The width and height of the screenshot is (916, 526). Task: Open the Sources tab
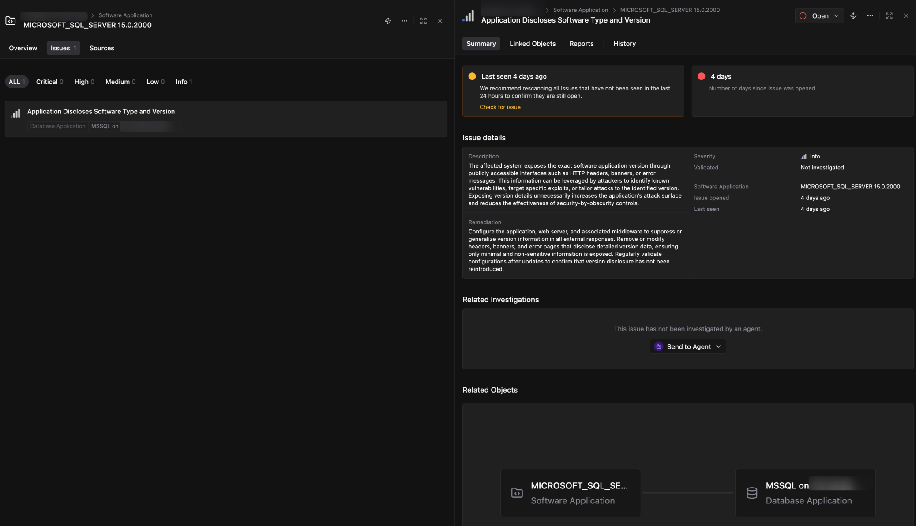coord(102,48)
